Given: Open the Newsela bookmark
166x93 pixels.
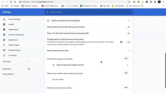Looking at the screenshot, I should 30,6.
